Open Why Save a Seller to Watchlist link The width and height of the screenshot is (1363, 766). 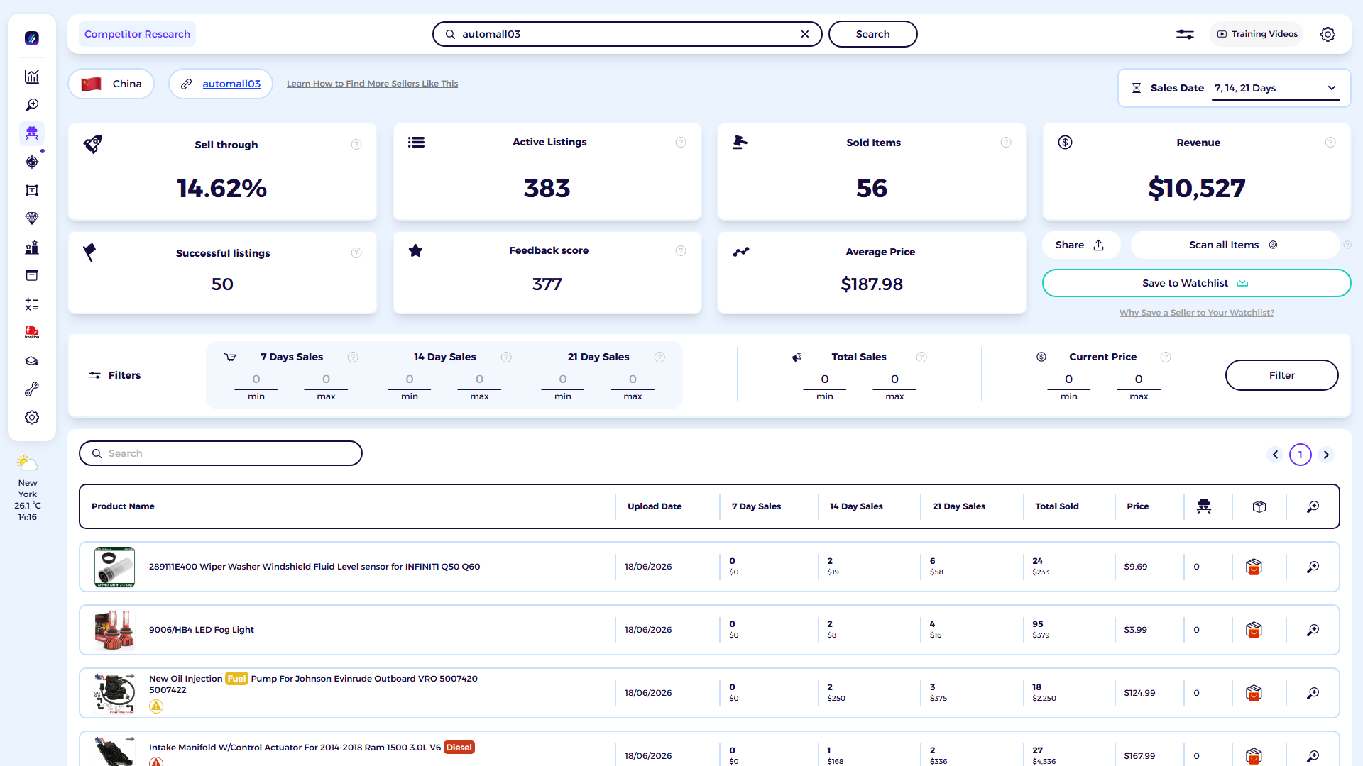(x=1196, y=313)
